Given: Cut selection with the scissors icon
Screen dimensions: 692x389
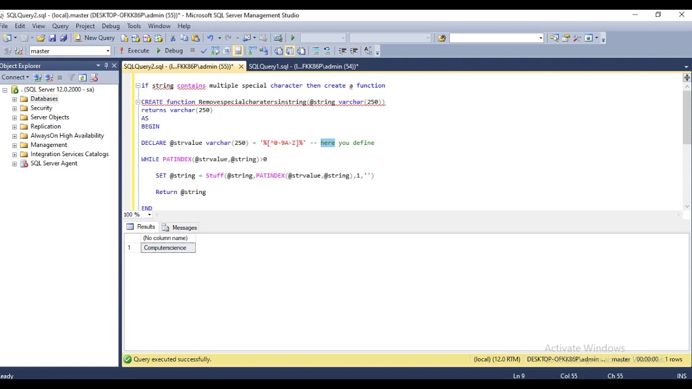Looking at the screenshot, I should coord(172,38).
